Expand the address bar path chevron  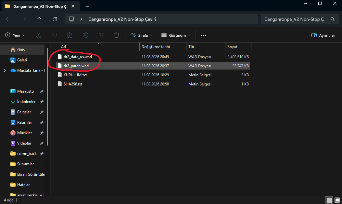(81, 19)
